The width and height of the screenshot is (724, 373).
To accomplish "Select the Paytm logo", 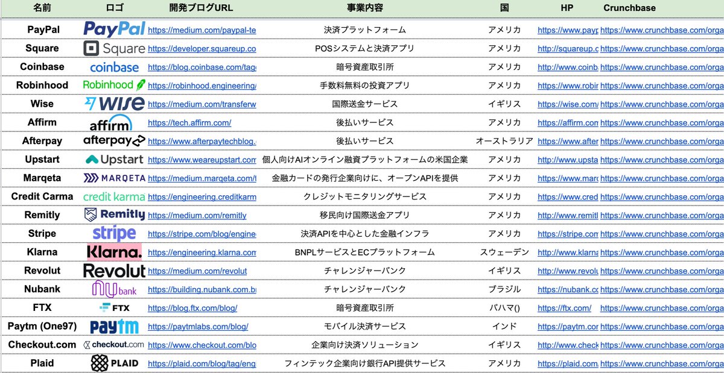I will (x=115, y=327).
